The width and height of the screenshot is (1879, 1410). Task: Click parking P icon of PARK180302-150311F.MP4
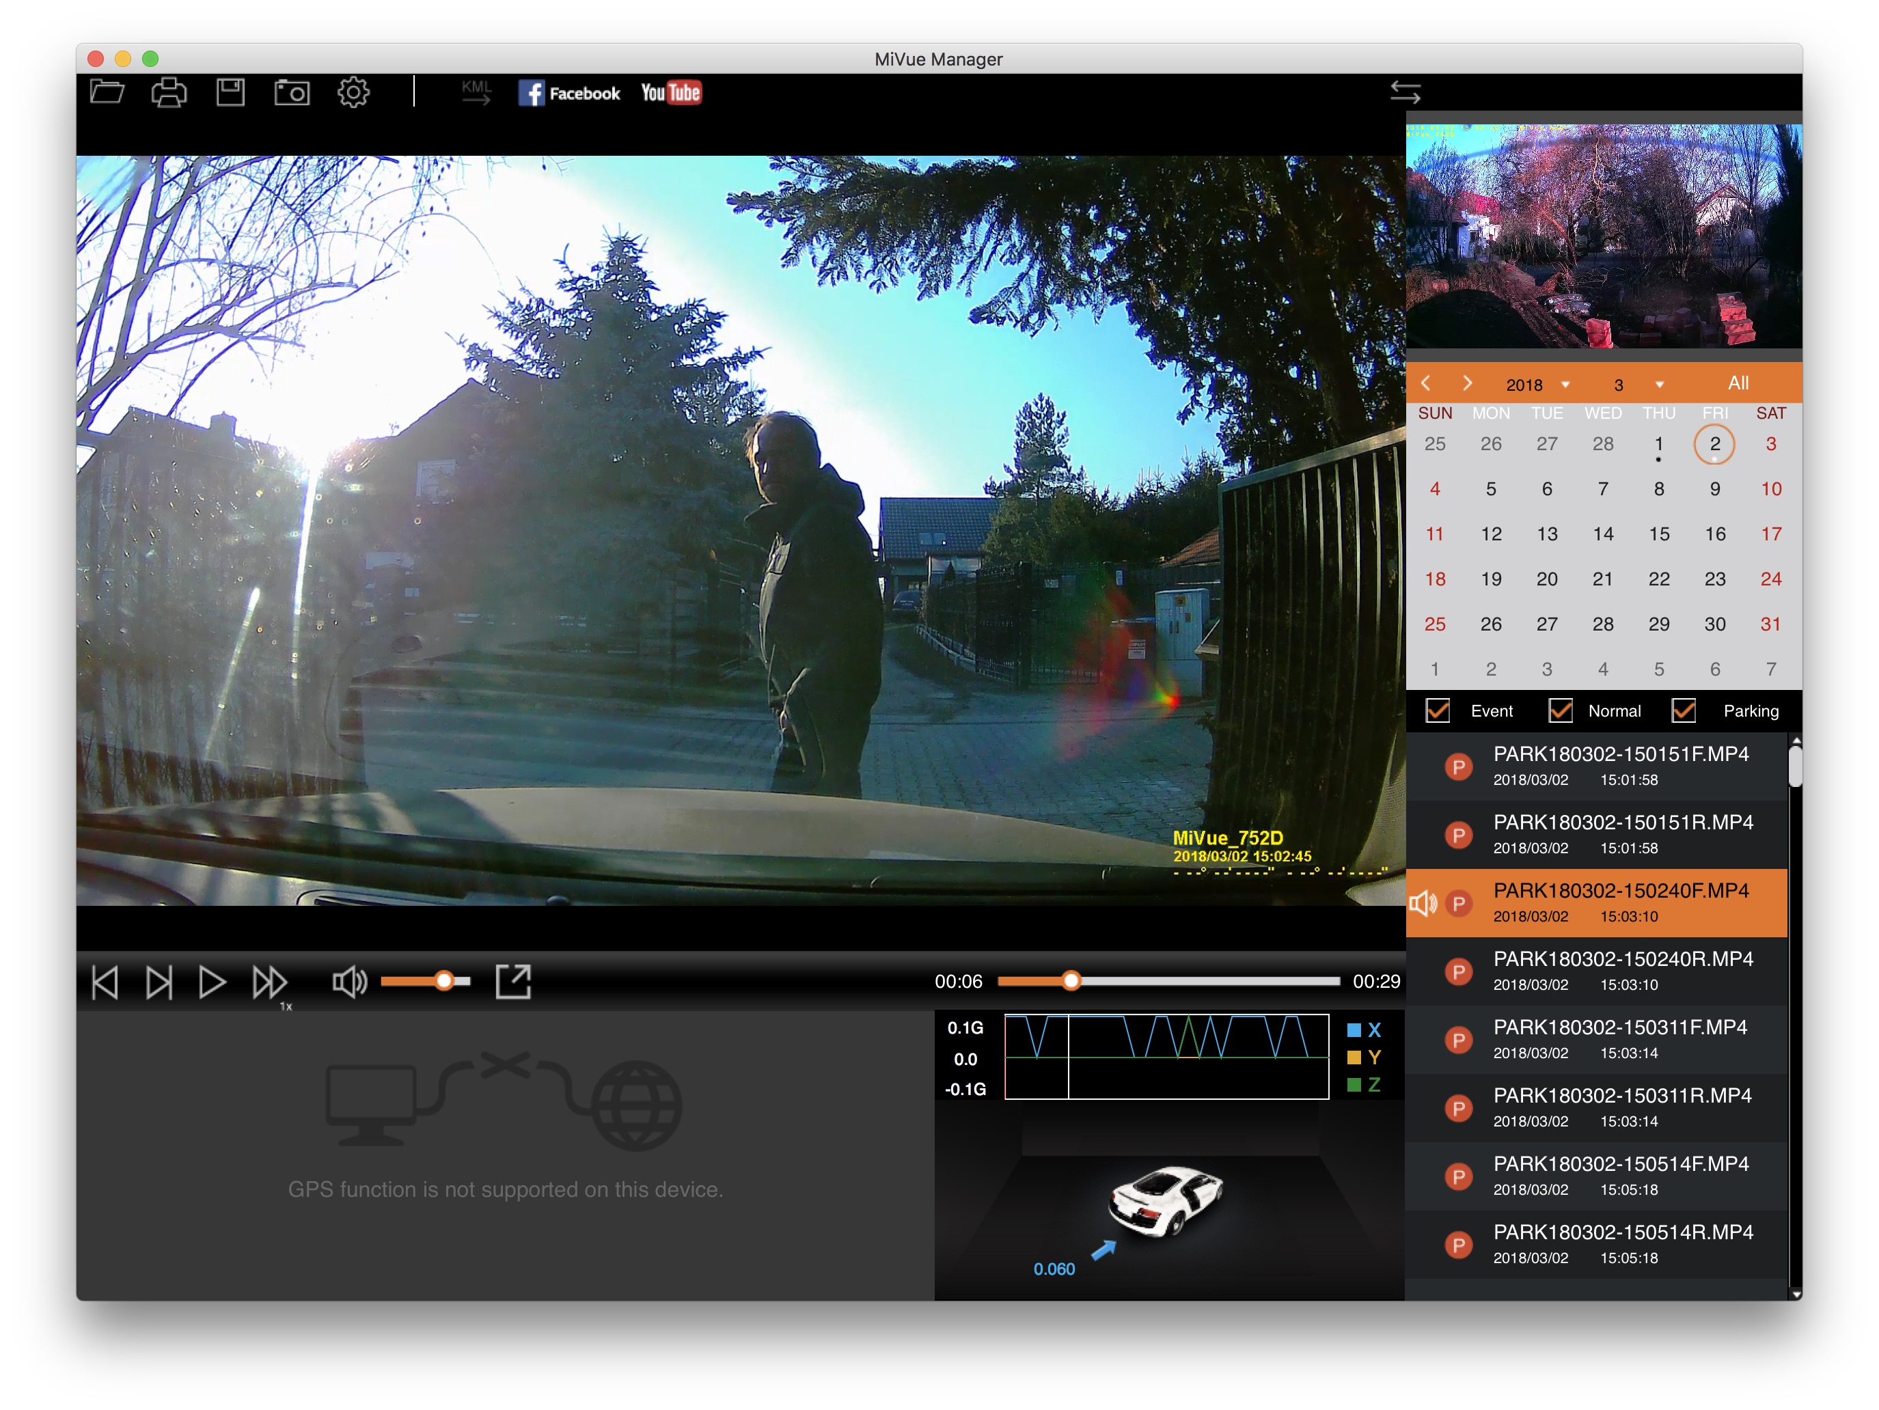(1459, 1040)
